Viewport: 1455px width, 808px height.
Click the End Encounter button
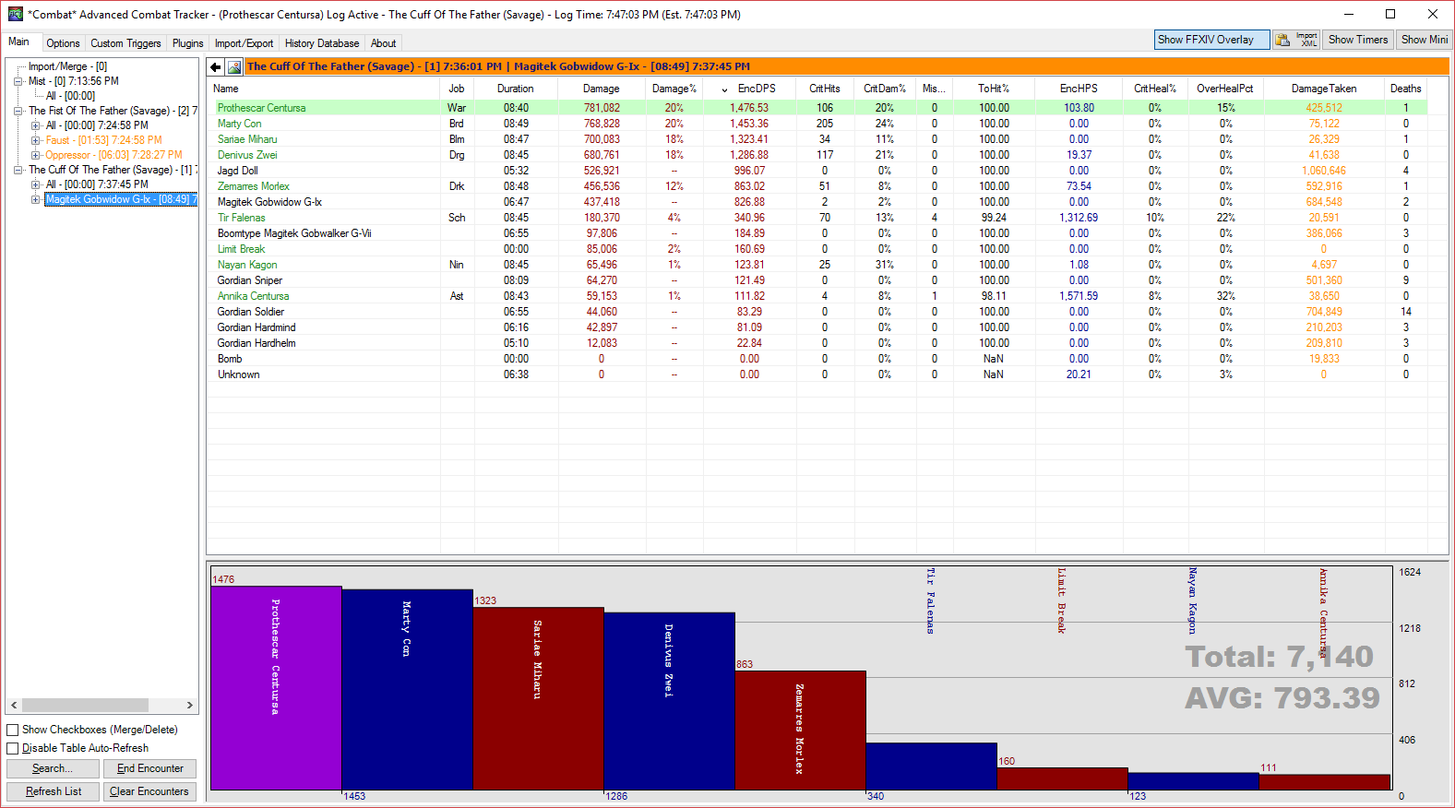(x=150, y=768)
